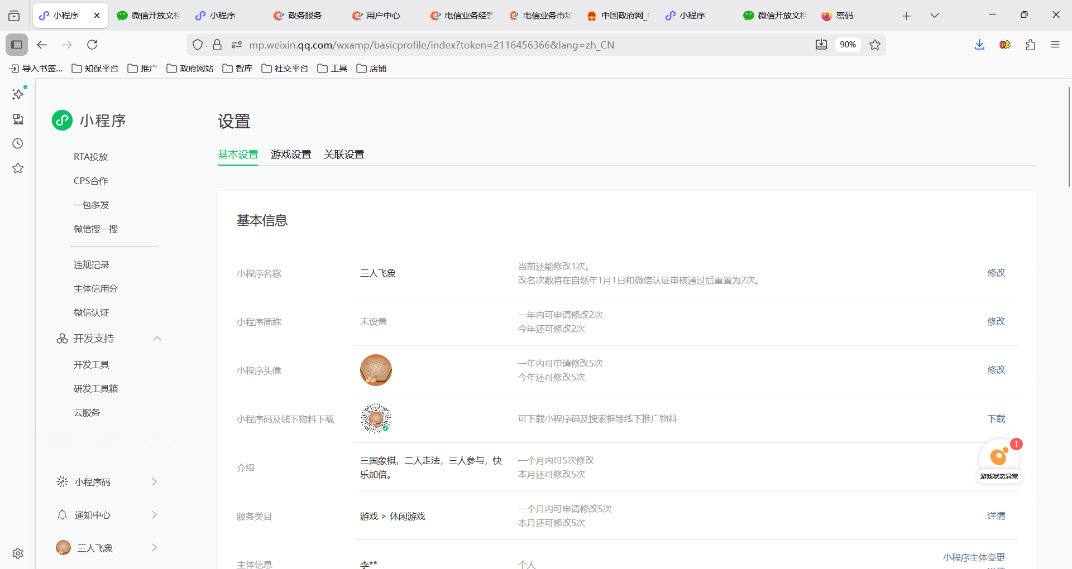
Task: Open the 推广 bookmark folder
Action: pos(142,68)
